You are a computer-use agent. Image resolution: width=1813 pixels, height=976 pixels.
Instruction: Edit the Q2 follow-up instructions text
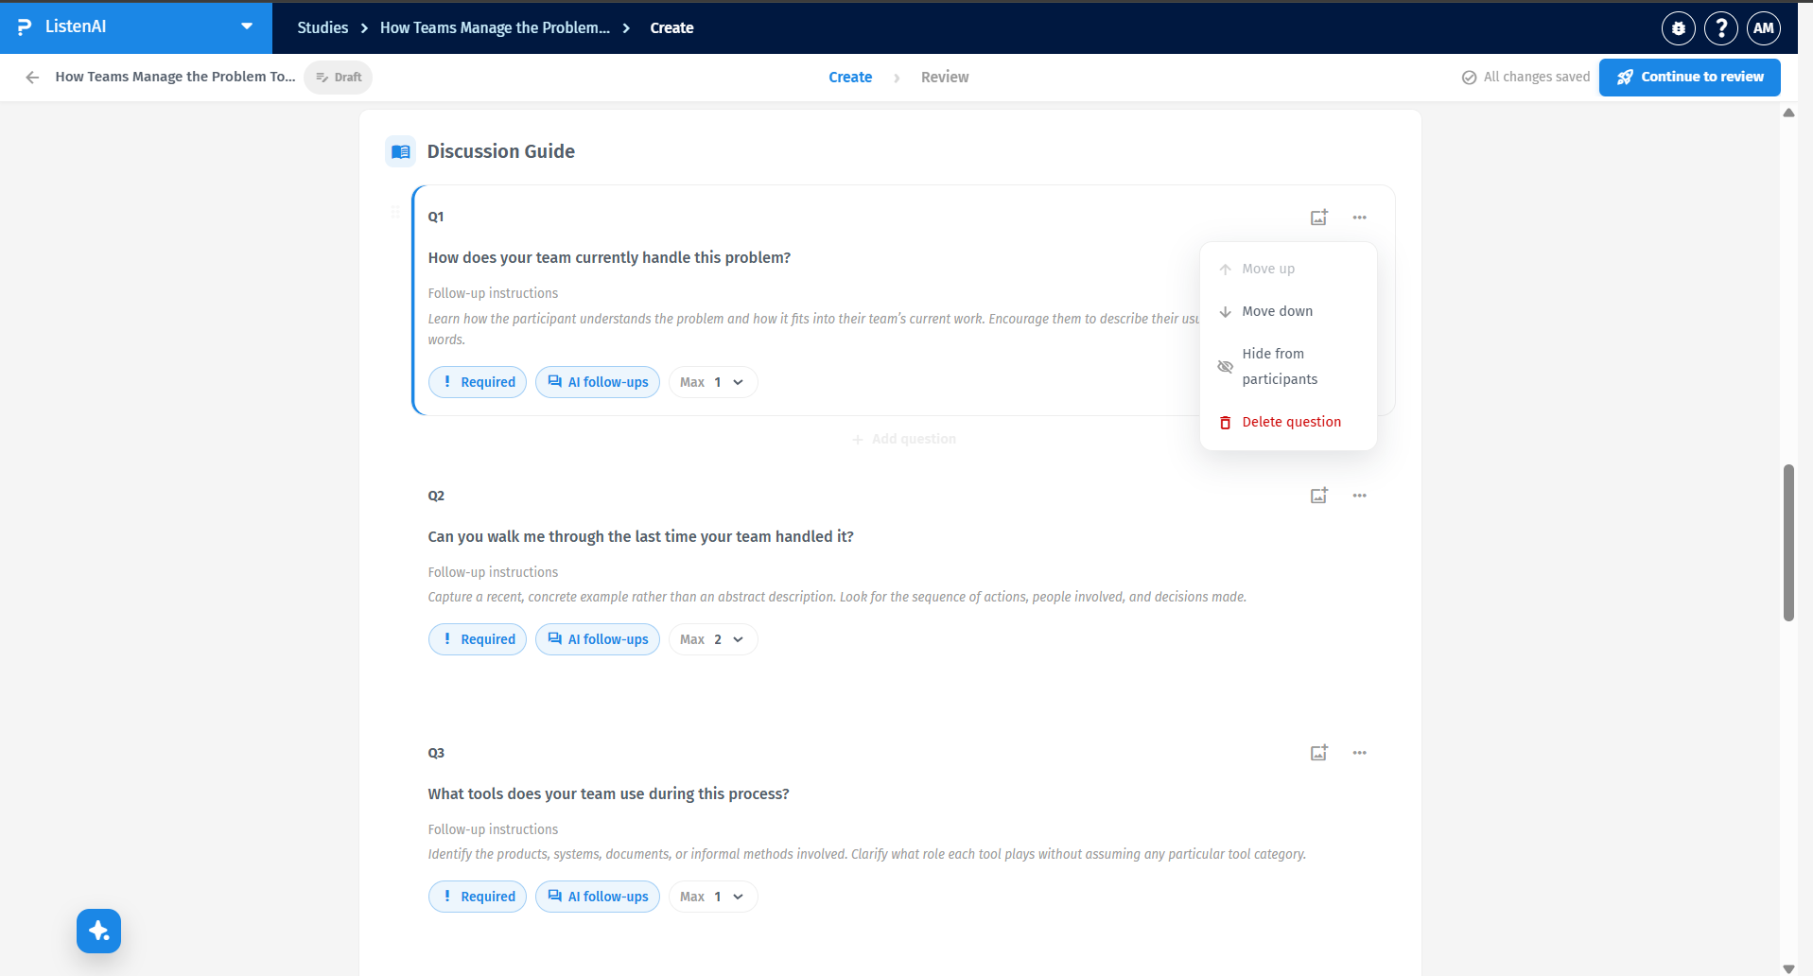click(x=837, y=597)
